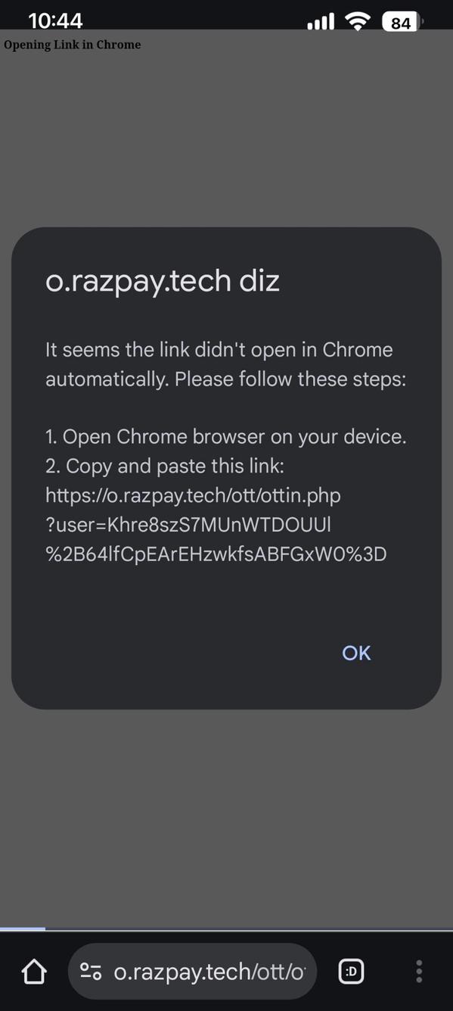
Task: Tap the https link inside the dialog
Action: tap(193, 495)
